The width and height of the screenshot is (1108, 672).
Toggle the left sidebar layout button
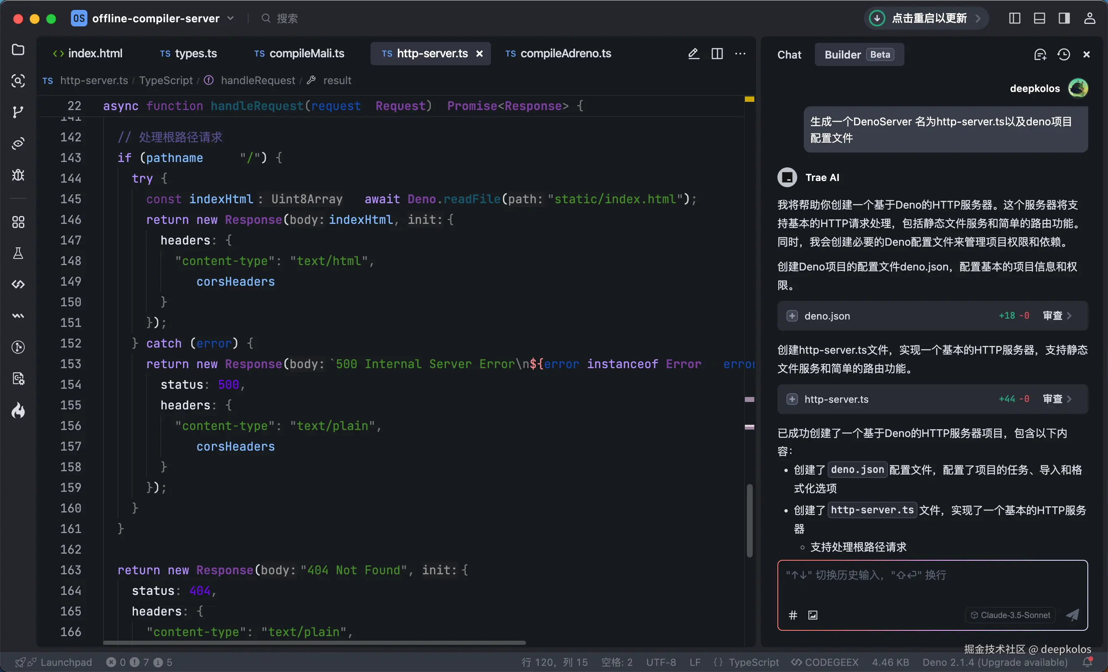[1014, 18]
